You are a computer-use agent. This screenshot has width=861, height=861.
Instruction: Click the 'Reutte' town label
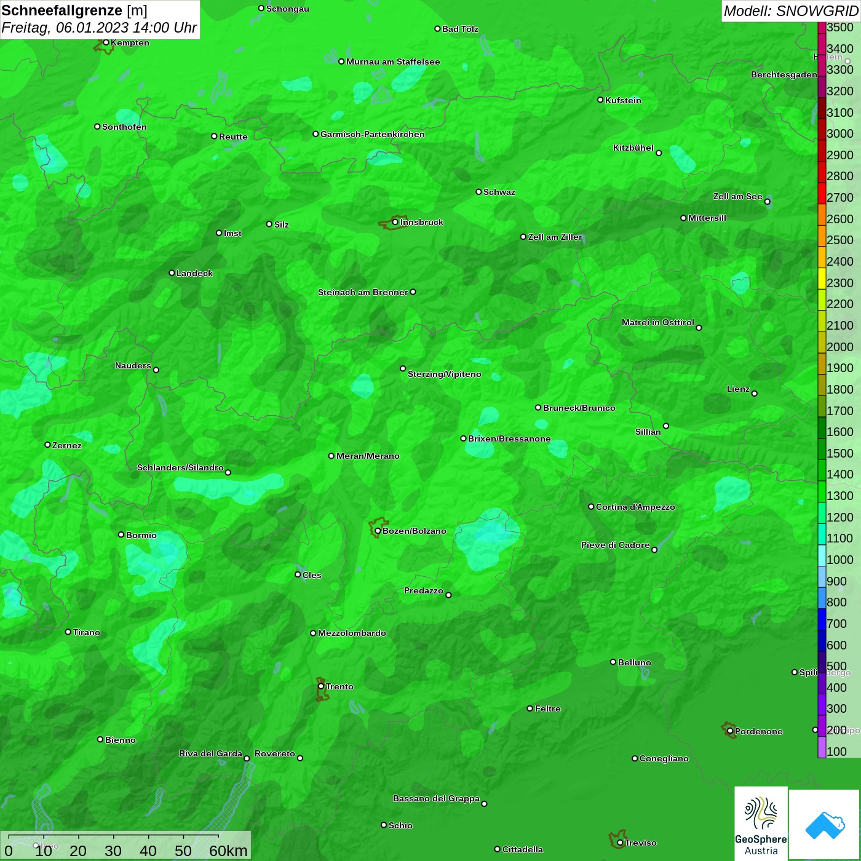coord(233,137)
